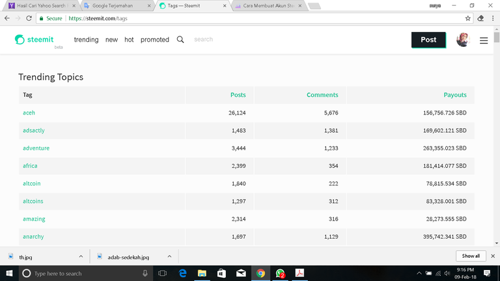Open the Action Center notifications icon
This screenshot has width=500, height=281.
coord(487,273)
